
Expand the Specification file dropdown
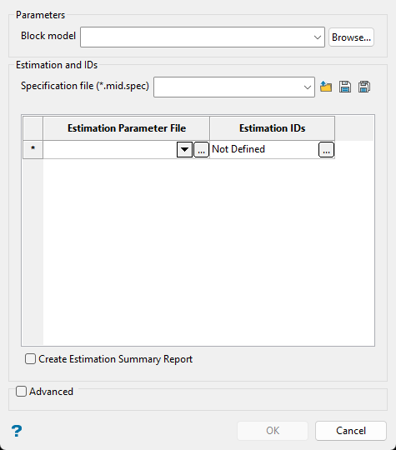point(308,87)
